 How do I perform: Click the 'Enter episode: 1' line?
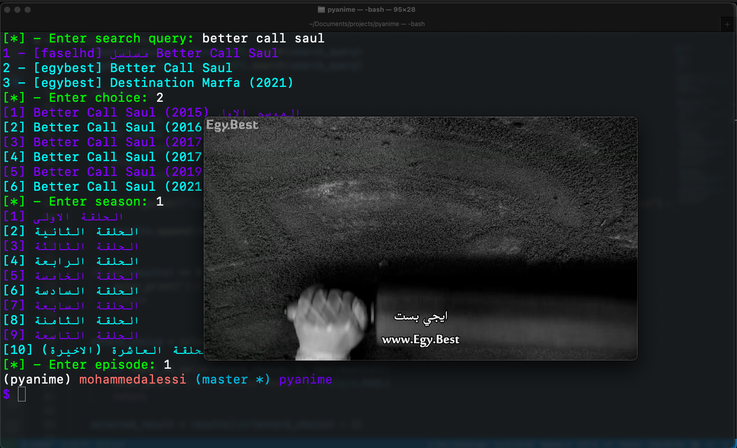87,365
